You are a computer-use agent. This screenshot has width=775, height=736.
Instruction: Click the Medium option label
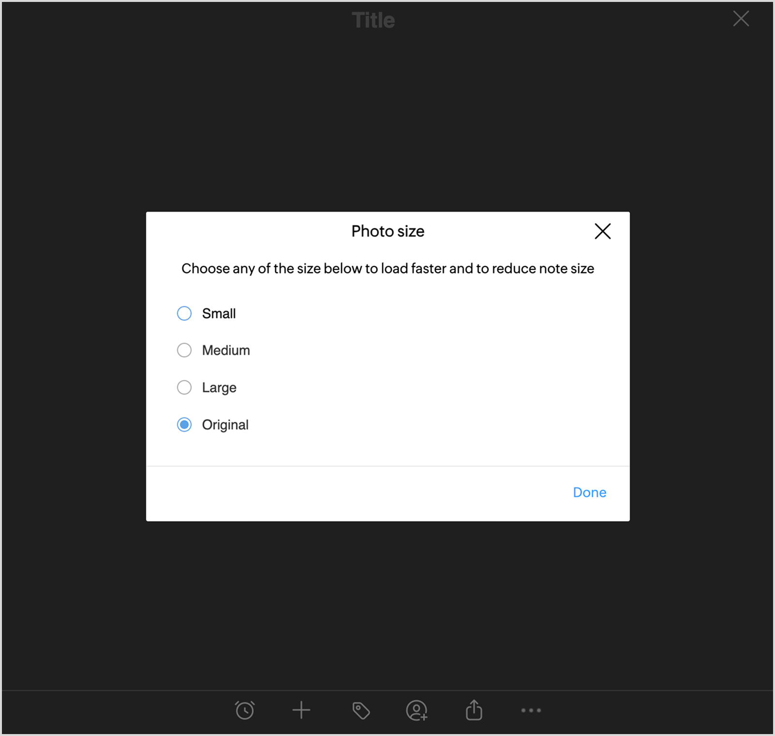(226, 350)
